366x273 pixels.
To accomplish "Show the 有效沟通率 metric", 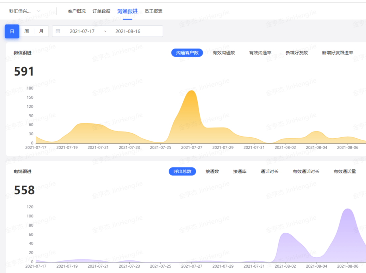I will pyautogui.click(x=260, y=53).
